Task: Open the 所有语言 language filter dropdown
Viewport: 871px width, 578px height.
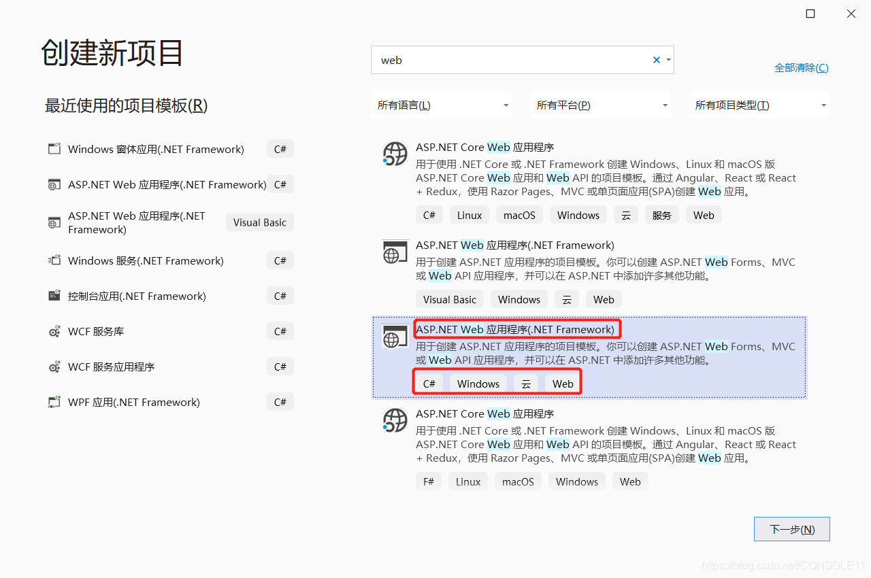Action: tap(442, 105)
